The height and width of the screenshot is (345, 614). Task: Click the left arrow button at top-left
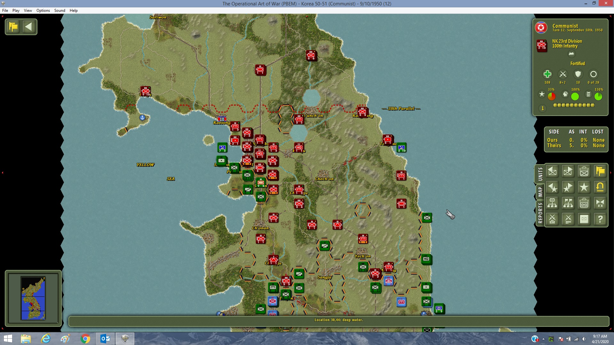[x=29, y=27]
